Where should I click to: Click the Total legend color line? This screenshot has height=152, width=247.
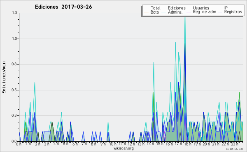point(146,8)
